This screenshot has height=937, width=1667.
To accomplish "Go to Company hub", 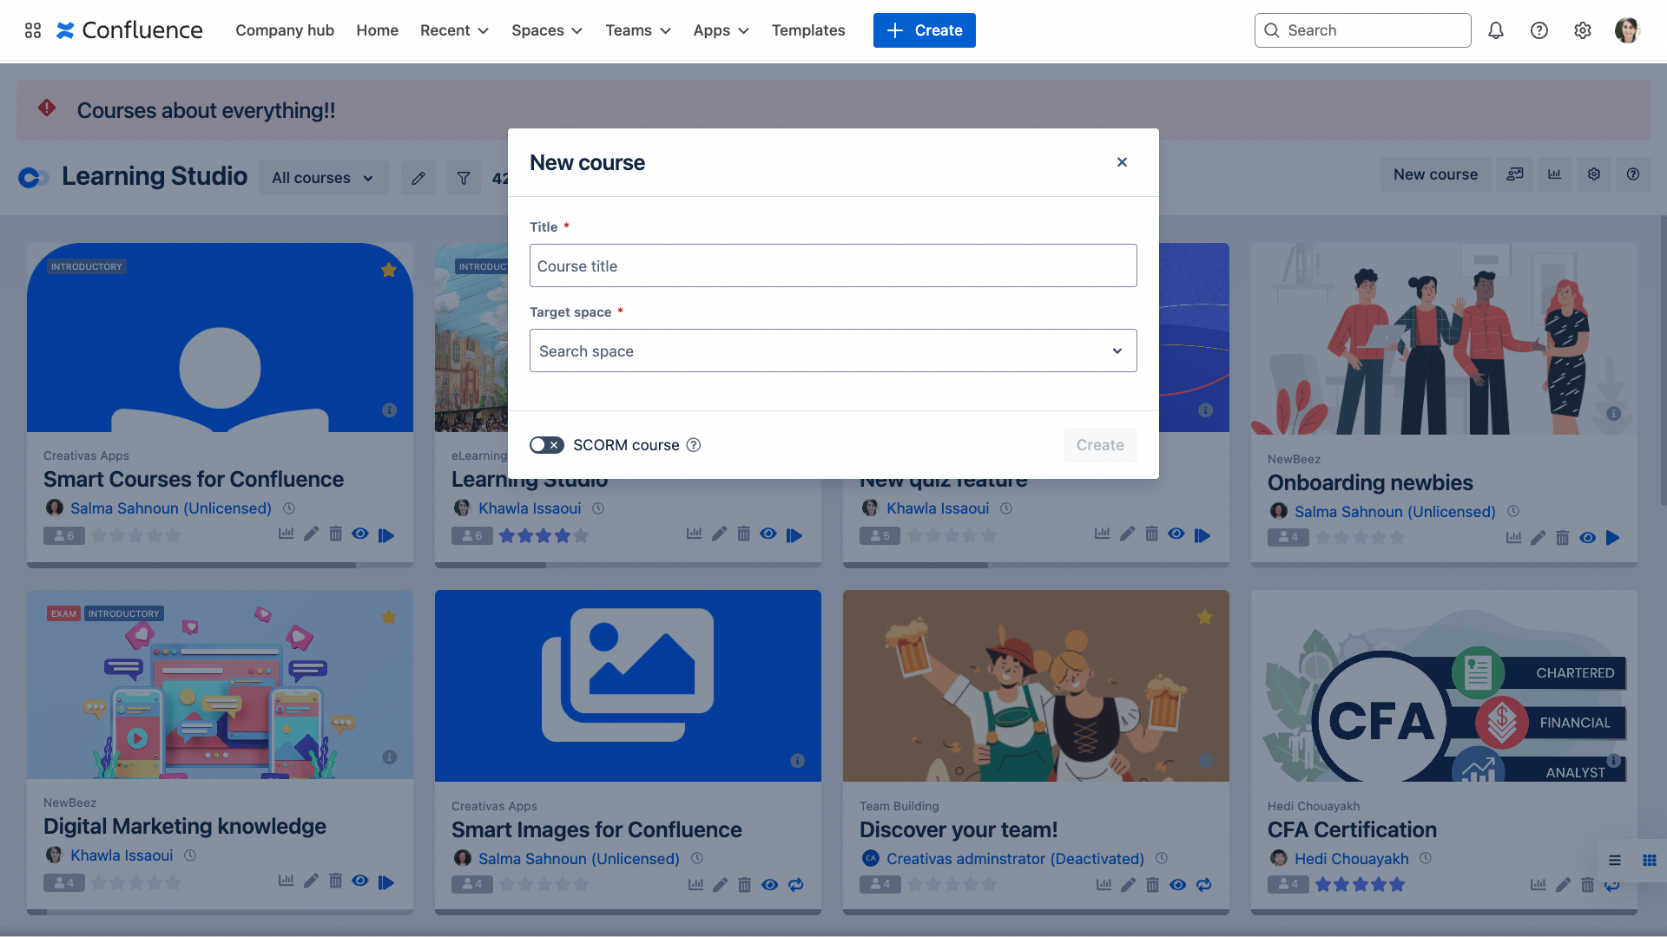I will click(x=285, y=30).
